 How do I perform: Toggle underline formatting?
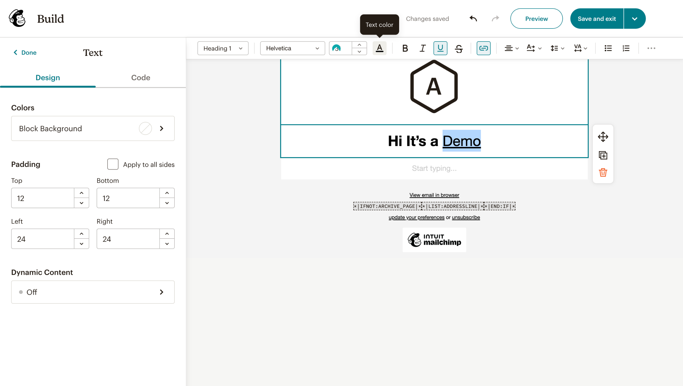coord(440,48)
